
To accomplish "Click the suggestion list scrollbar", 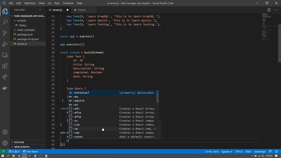I will pos(158,97).
